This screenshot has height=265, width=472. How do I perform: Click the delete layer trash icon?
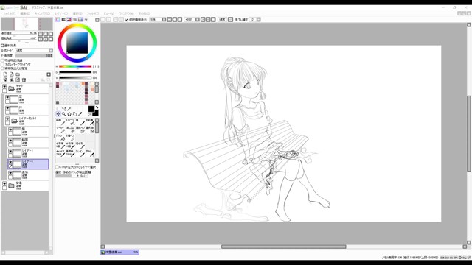(x=24, y=80)
